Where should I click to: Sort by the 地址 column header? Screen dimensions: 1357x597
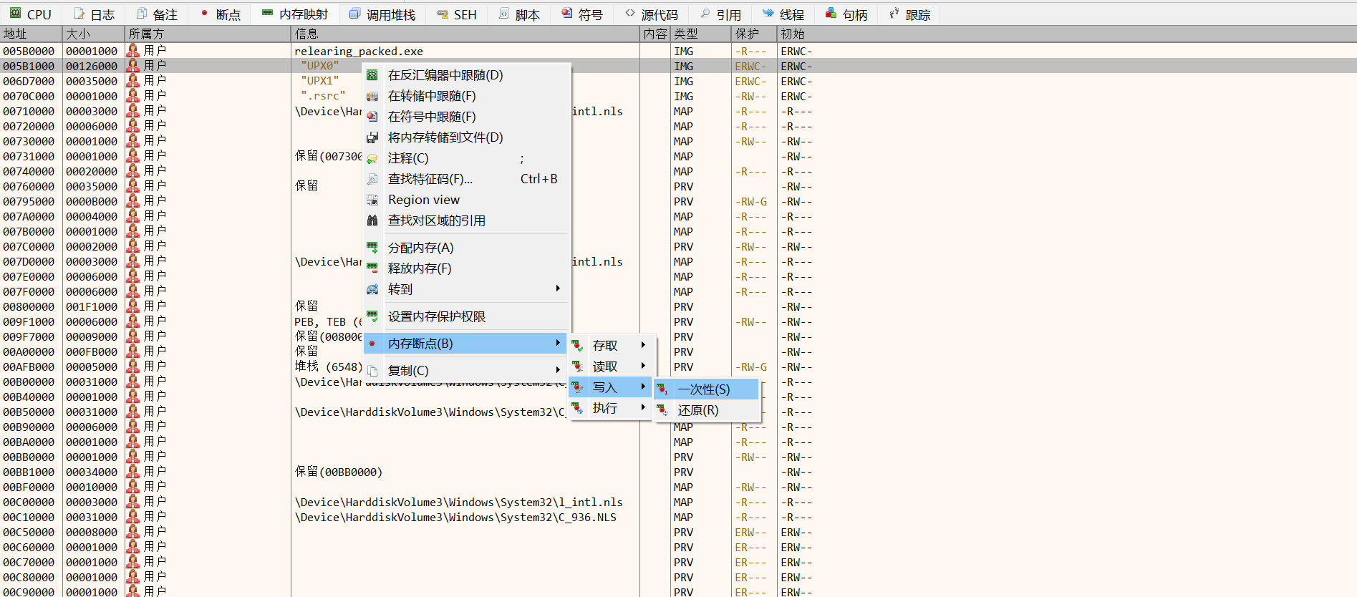16,34
